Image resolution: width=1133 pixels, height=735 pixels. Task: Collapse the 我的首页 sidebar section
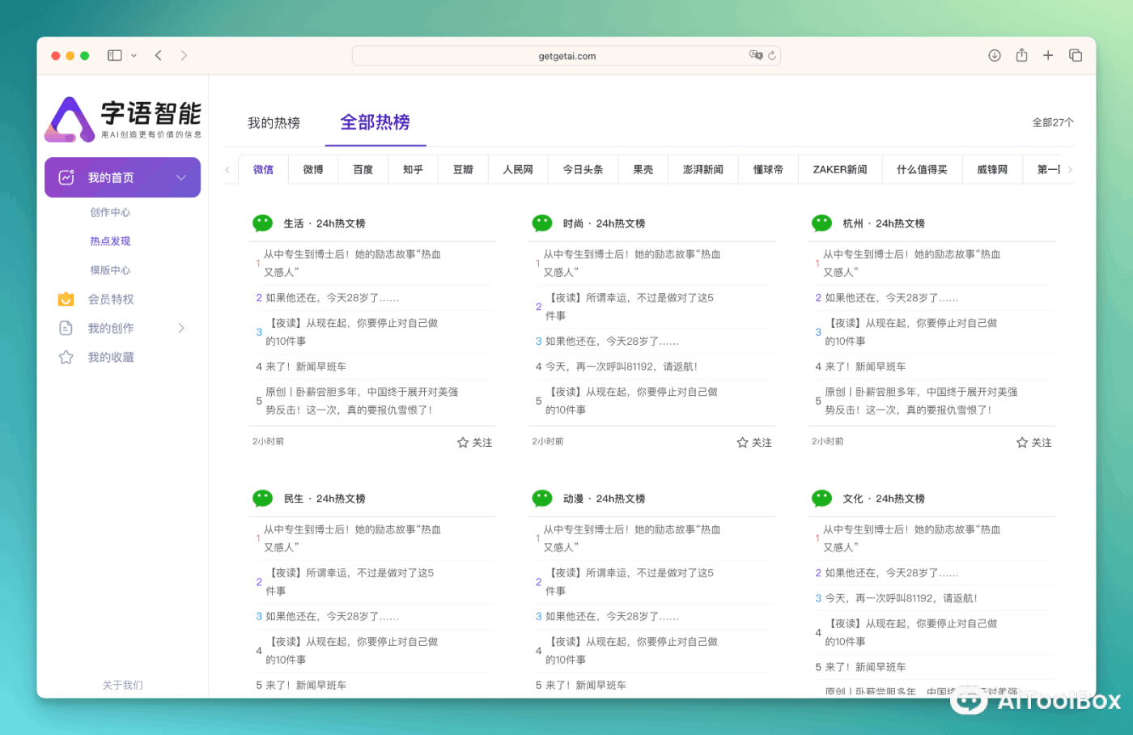(x=183, y=177)
